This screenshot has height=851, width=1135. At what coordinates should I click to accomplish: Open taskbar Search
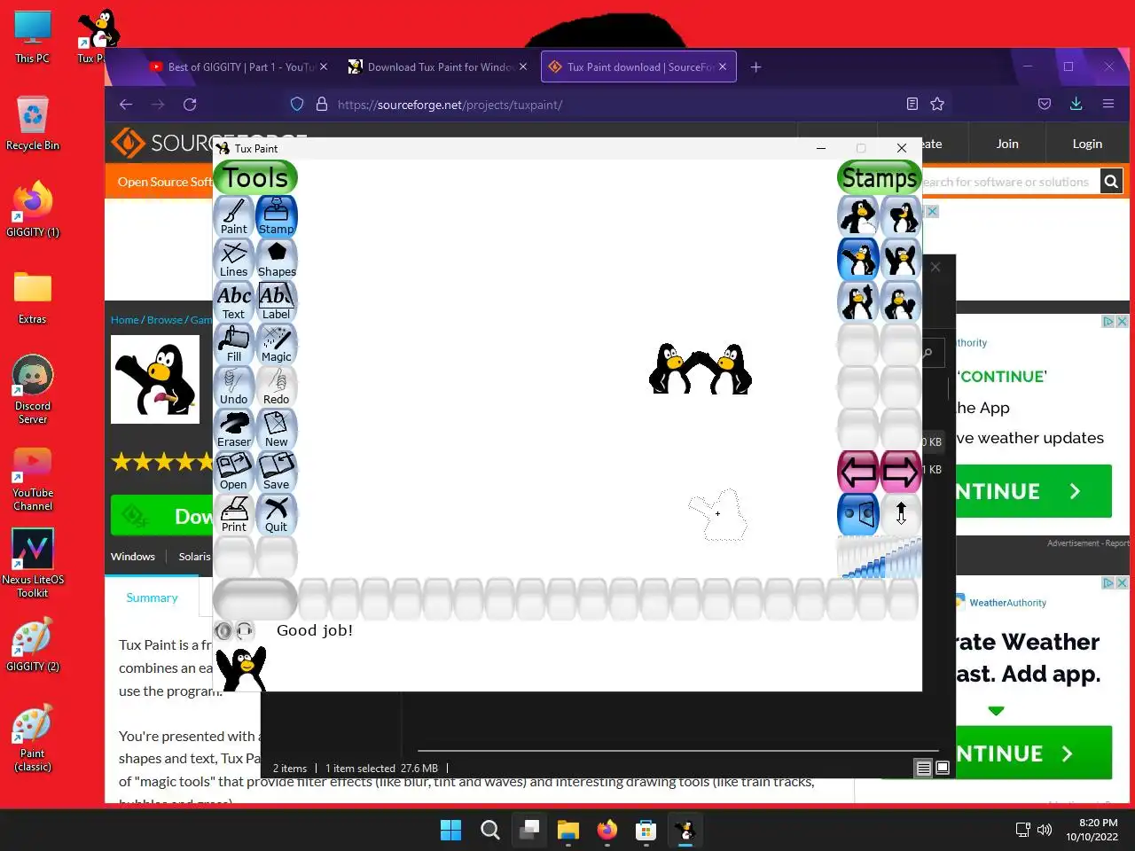pyautogui.click(x=490, y=830)
